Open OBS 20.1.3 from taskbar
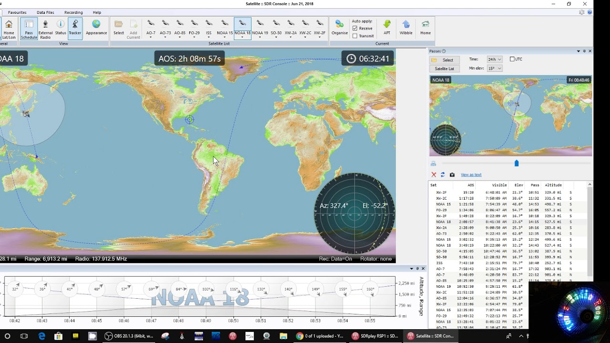 coord(129,336)
